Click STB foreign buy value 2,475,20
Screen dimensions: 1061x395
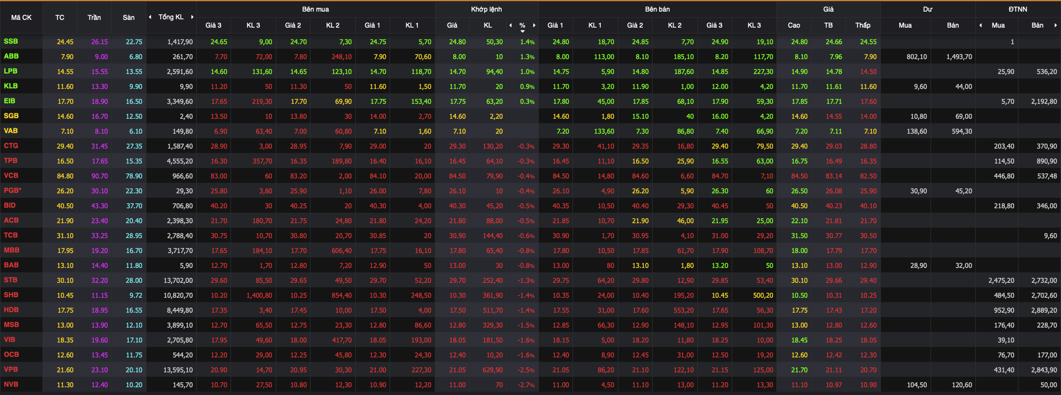pyautogui.click(x=1001, y=281)
